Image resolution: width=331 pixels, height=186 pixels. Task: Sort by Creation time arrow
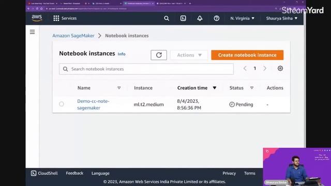pos(215,88)
